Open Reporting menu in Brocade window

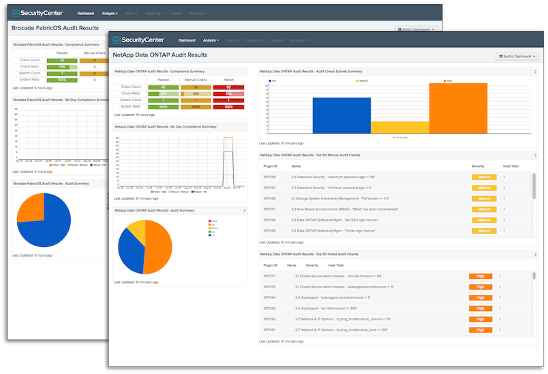[x=154, y=13]
